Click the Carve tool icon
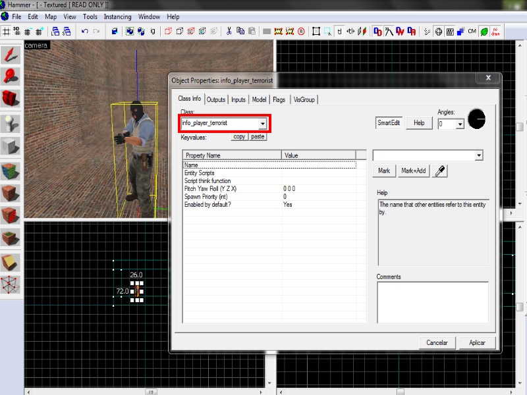 [115, 32]
